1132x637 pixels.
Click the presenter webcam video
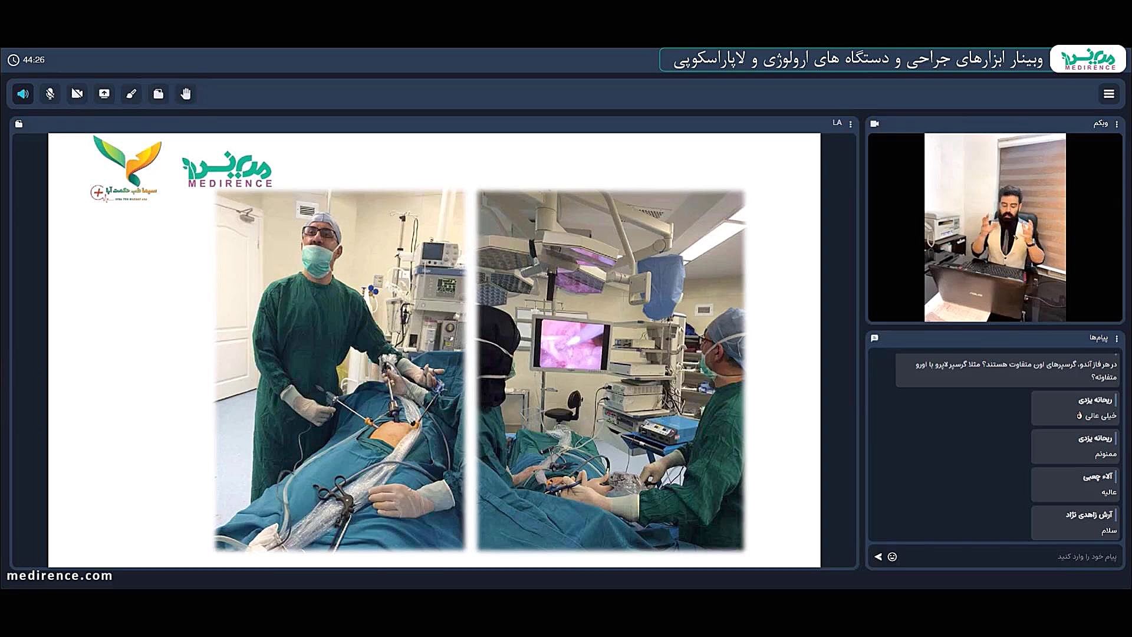click(995, 228)
